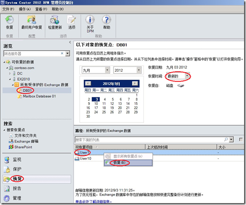This screenshot has height=205, width=246.
Task: Expand the DC tree node
Action: pyautogui.click(x=10, y=74)
